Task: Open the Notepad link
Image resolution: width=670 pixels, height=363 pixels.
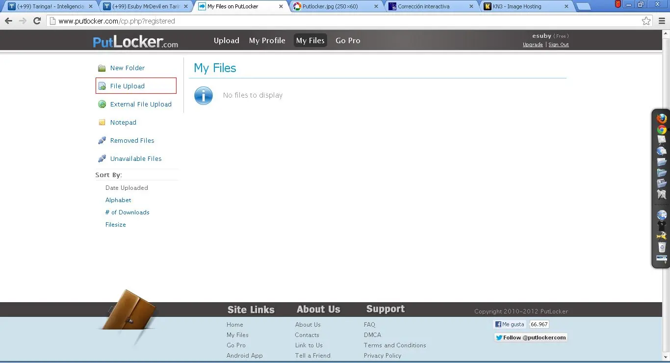Action: (123, 123)
